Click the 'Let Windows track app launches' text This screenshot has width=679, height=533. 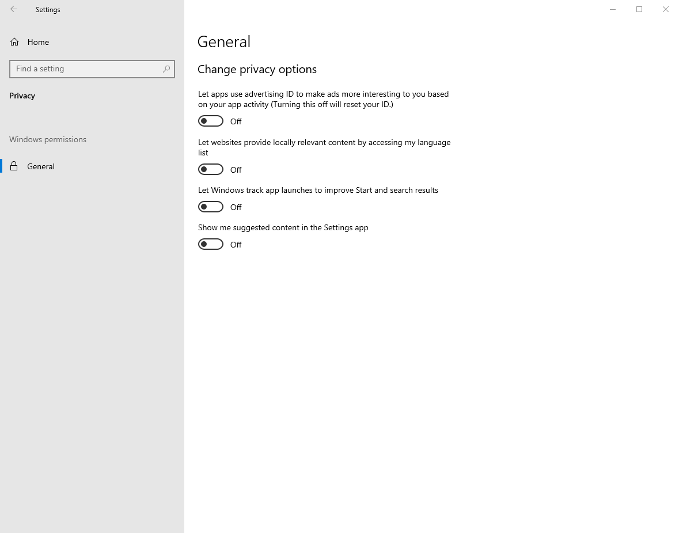(x=318, y=190)
